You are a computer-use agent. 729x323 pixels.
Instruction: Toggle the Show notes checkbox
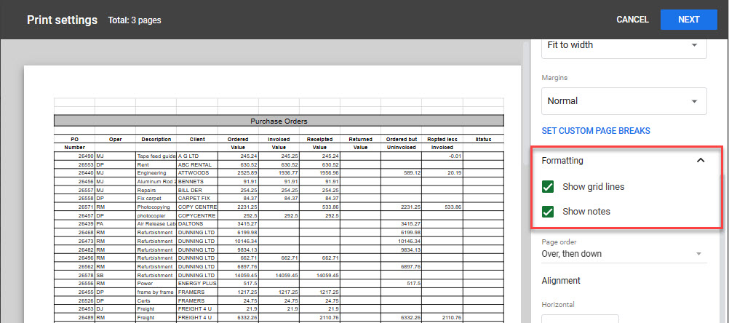point(549,212)
